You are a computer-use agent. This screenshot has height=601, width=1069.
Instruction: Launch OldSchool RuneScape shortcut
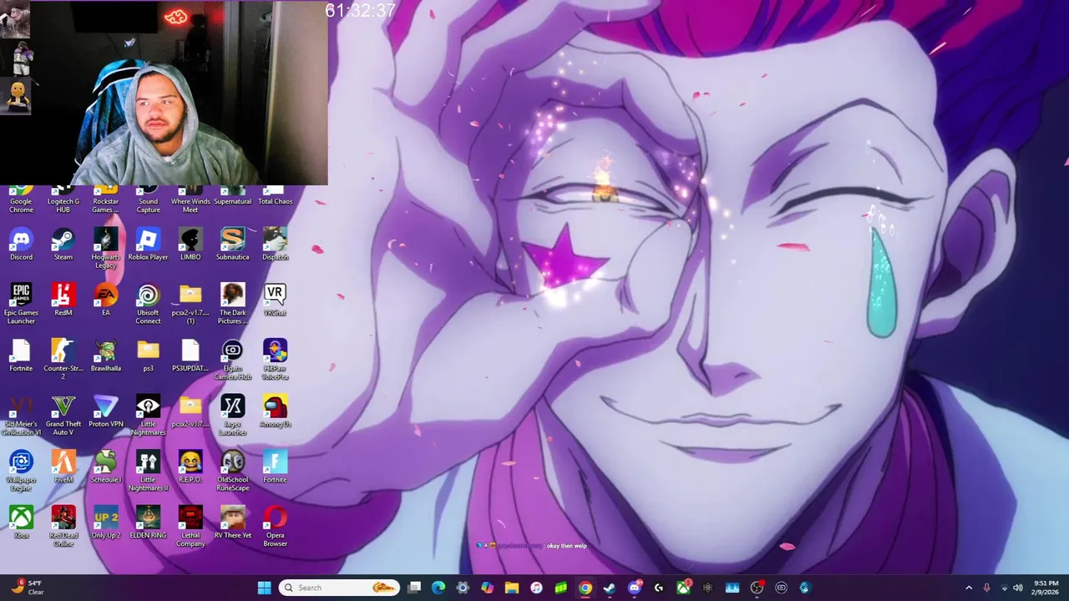[x=233, y=472]
